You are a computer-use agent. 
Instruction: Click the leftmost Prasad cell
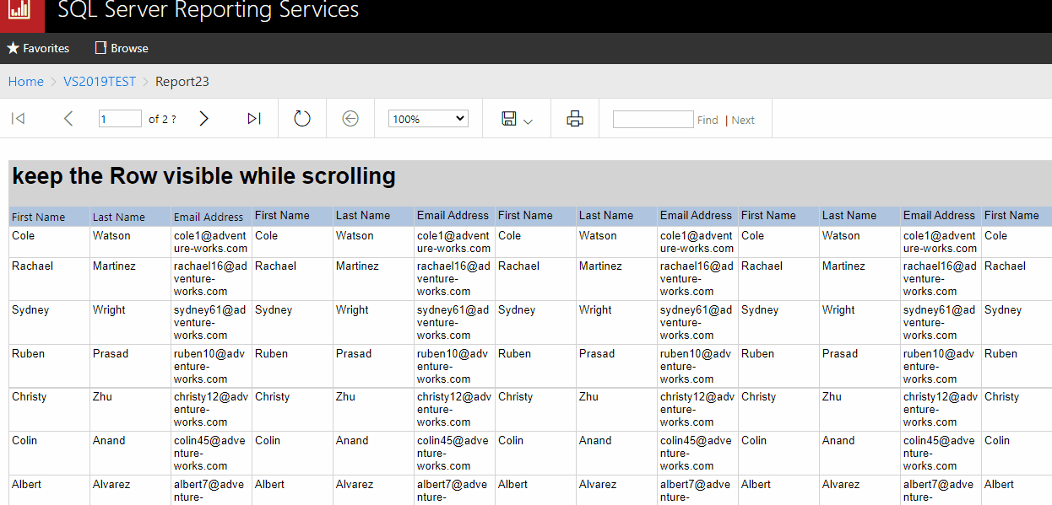(130, 367)
